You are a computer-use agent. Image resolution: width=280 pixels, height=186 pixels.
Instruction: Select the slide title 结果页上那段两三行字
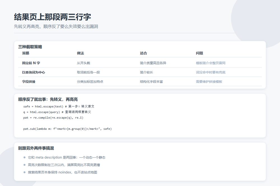(52, 17)
